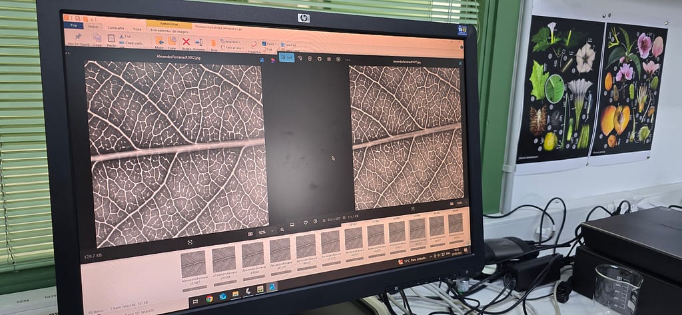The image size is (682, 315).
Task: Open the Herramientas de imagen tab
Action: coord(169,31)
